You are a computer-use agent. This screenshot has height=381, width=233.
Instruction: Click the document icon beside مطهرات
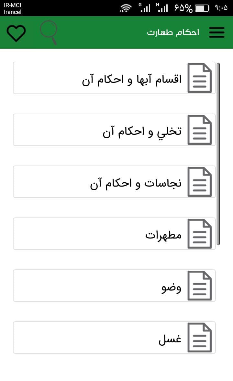200,234
